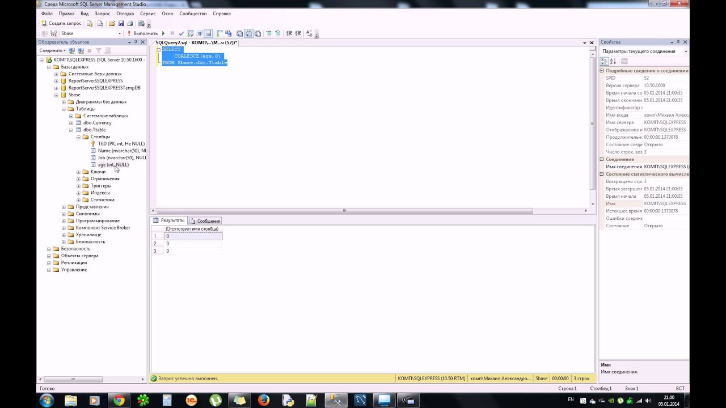Click the Comment out selected lines icon

[268, 33]
